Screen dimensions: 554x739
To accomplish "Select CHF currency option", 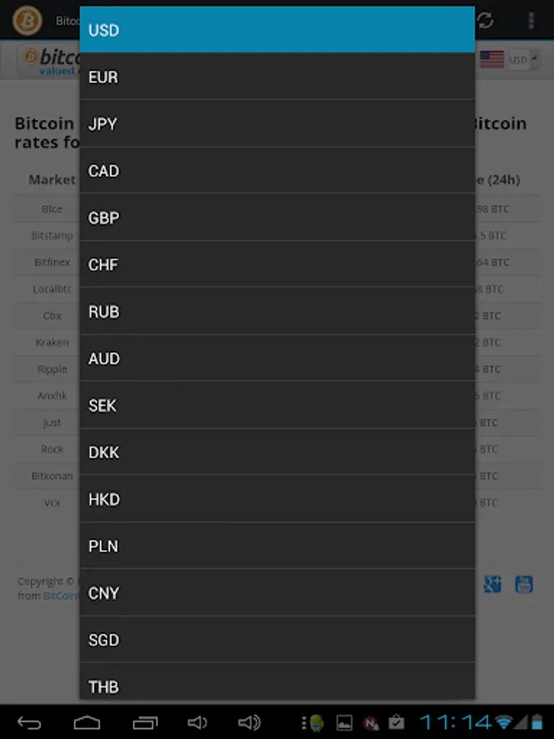I will tap(277, 264).
